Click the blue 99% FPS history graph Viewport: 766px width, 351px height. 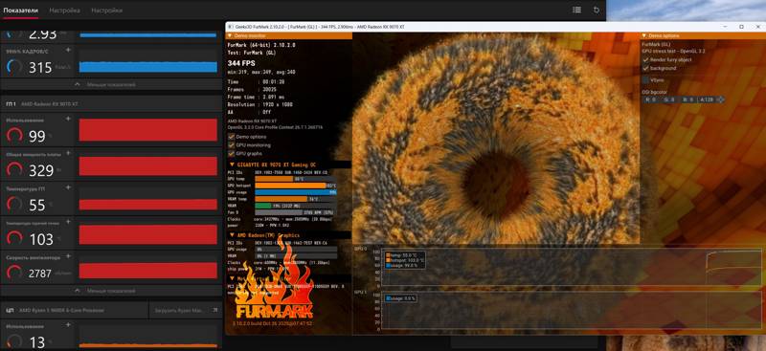coord(148,67)
